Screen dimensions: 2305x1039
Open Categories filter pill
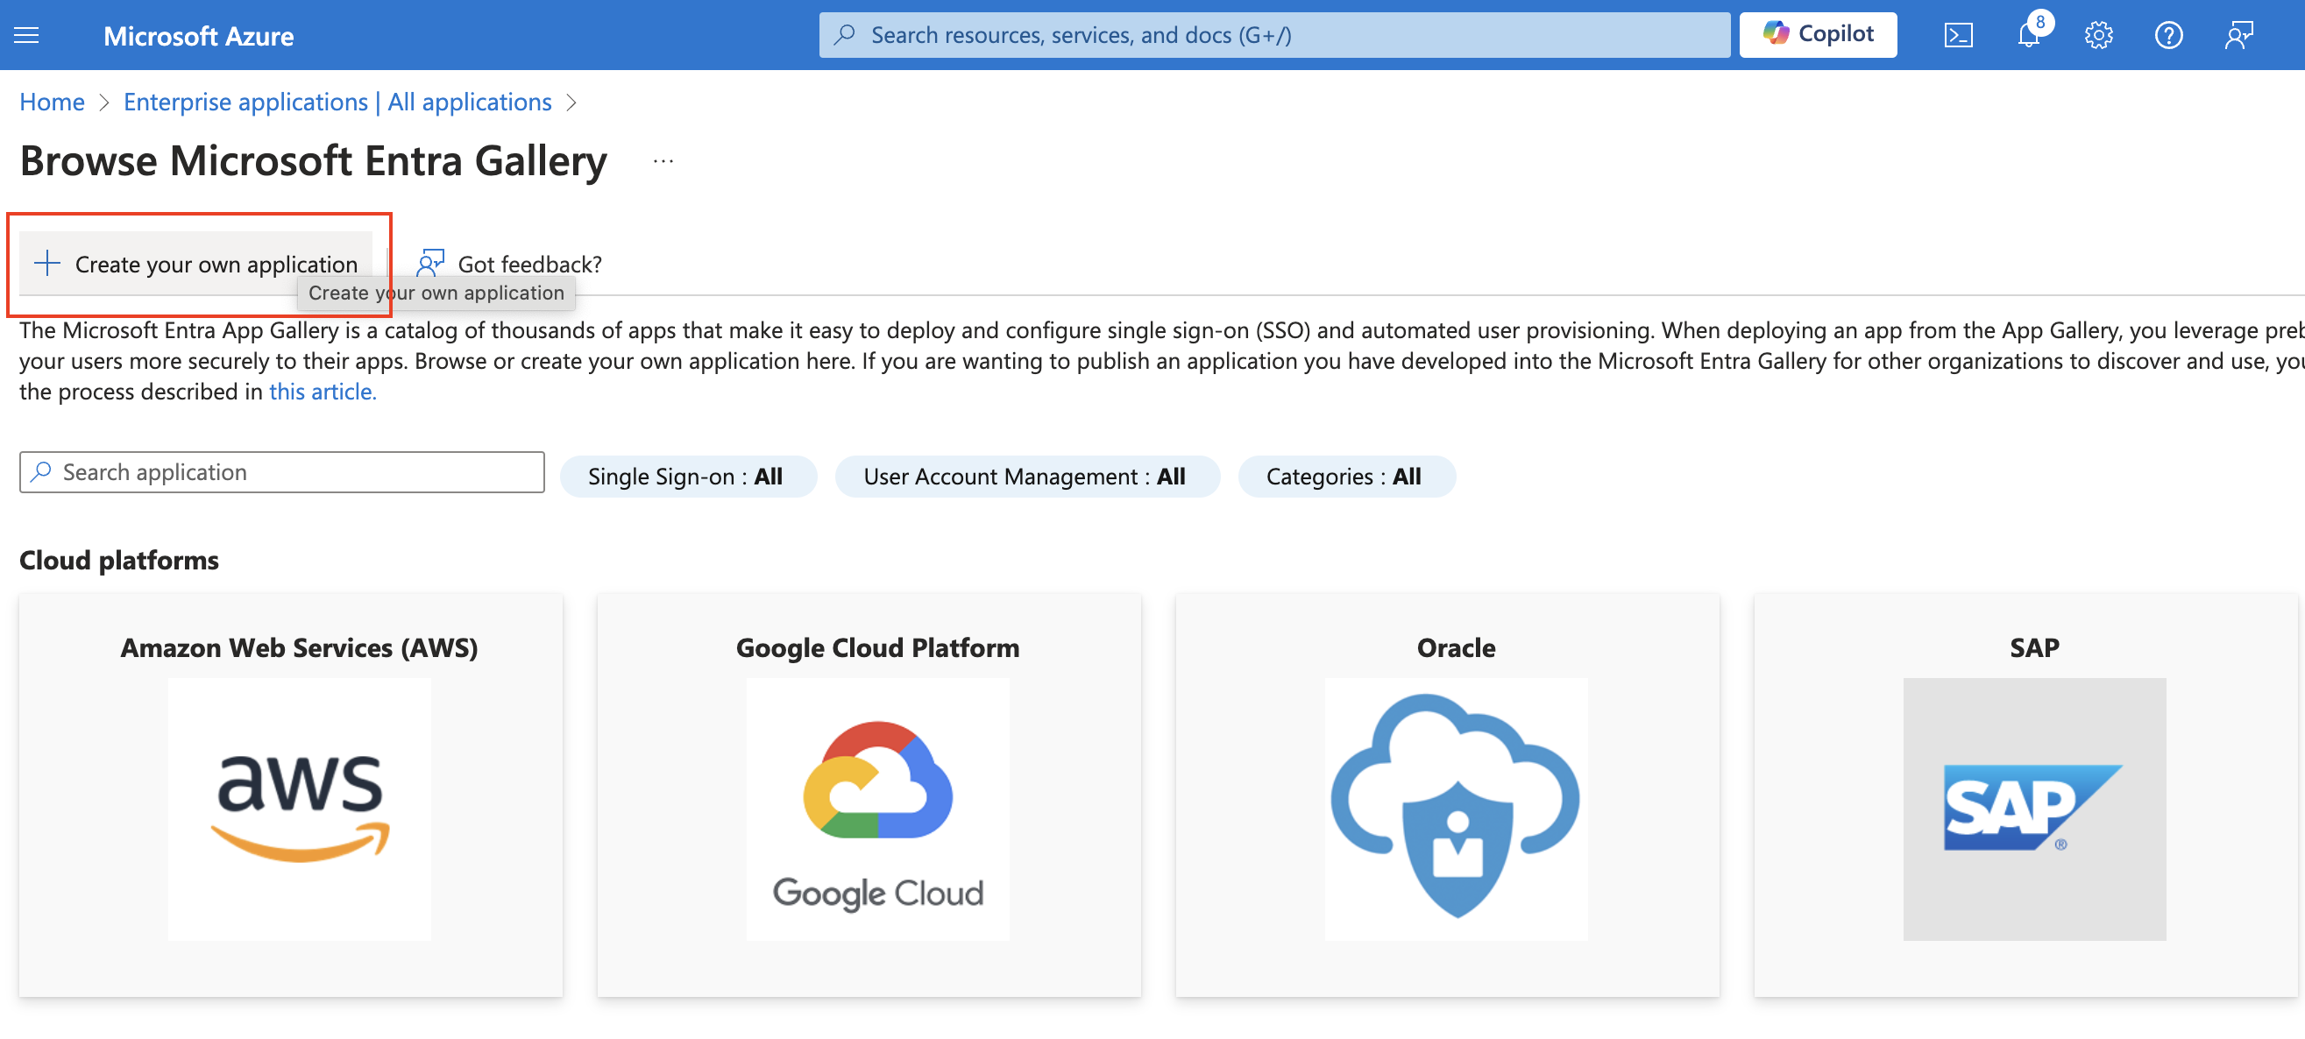pos(1346,477)
